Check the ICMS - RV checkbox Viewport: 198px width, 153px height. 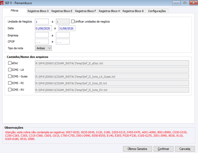(10, 90)
